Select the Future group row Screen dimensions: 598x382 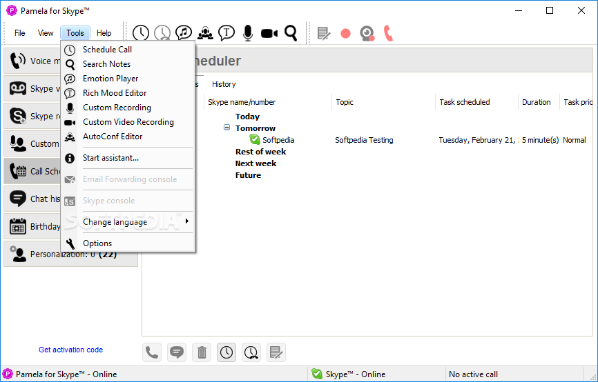click(x=248, y=175)
